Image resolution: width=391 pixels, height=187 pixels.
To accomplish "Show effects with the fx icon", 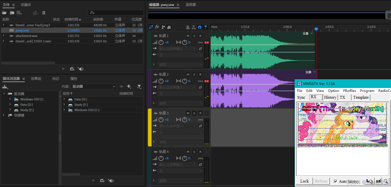I will coord(157,27).
